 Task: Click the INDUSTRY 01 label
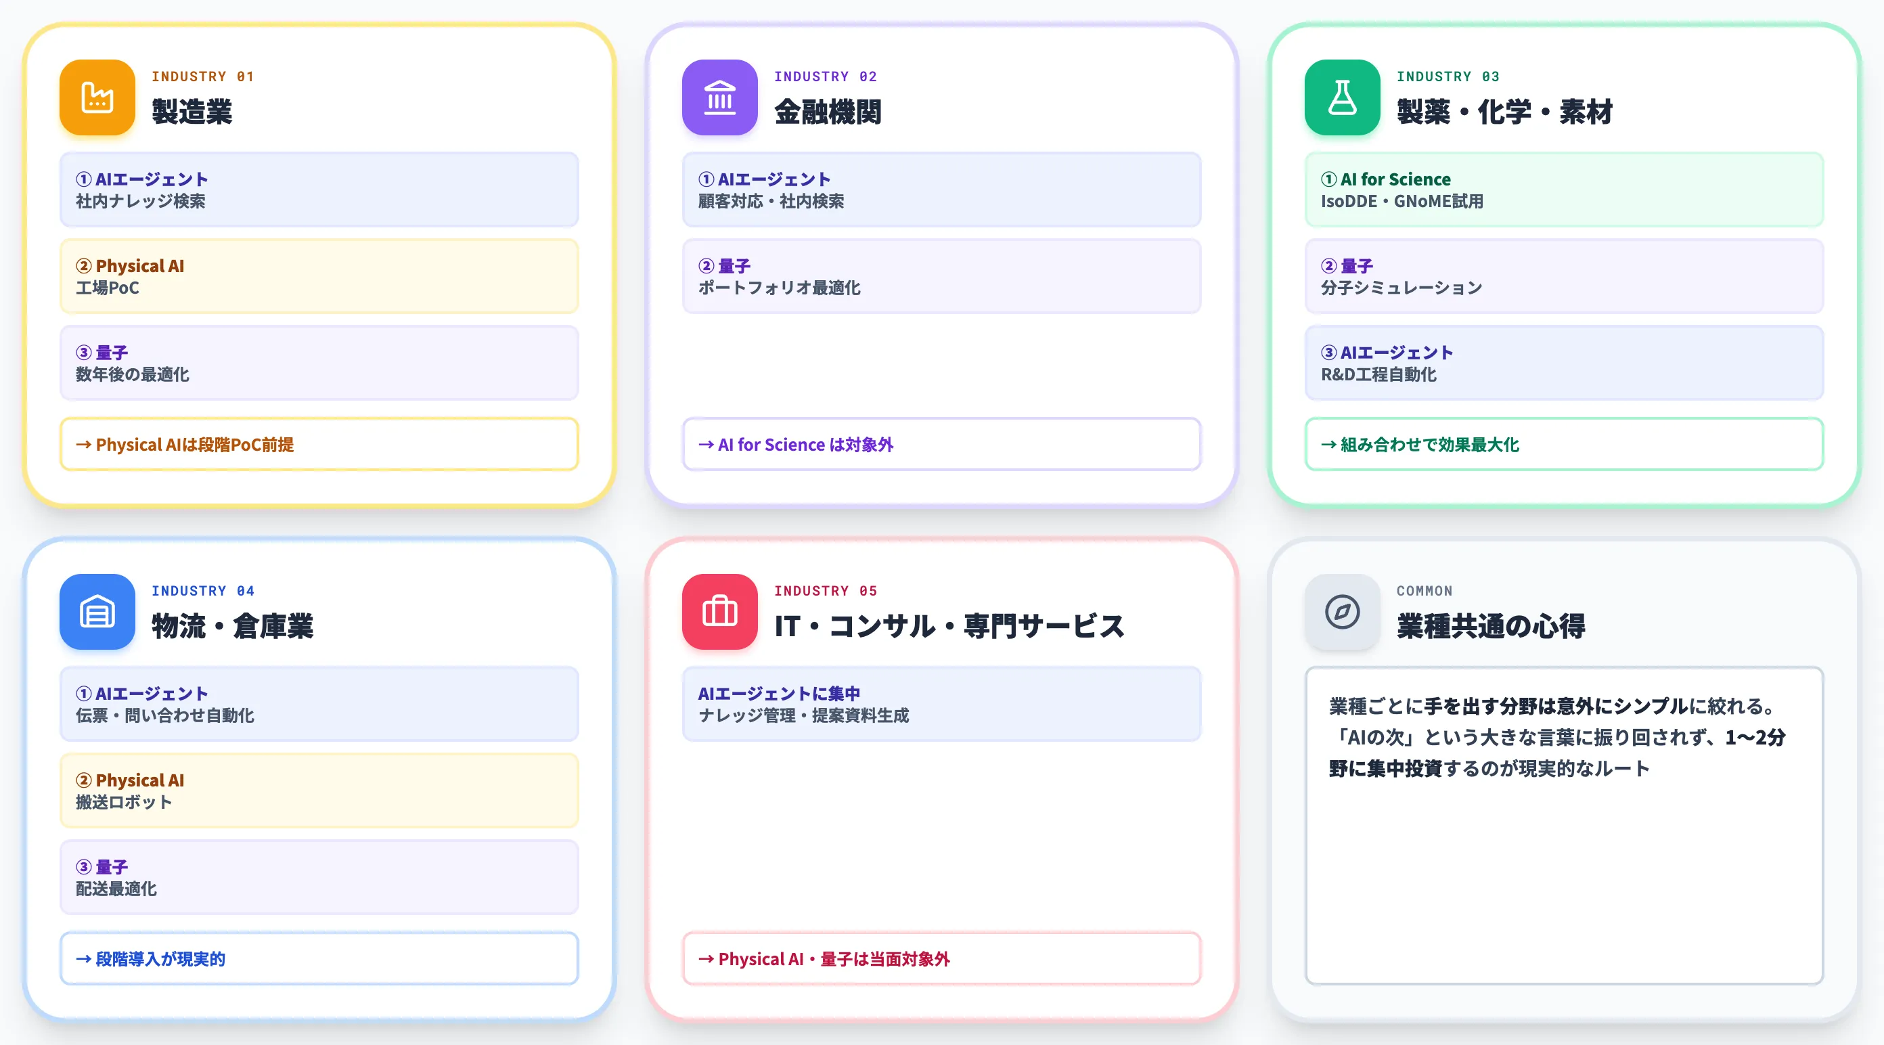(202, 76)
